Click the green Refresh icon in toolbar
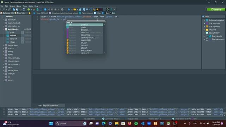This screenshot has width=226, height=127. click(29, 10)
